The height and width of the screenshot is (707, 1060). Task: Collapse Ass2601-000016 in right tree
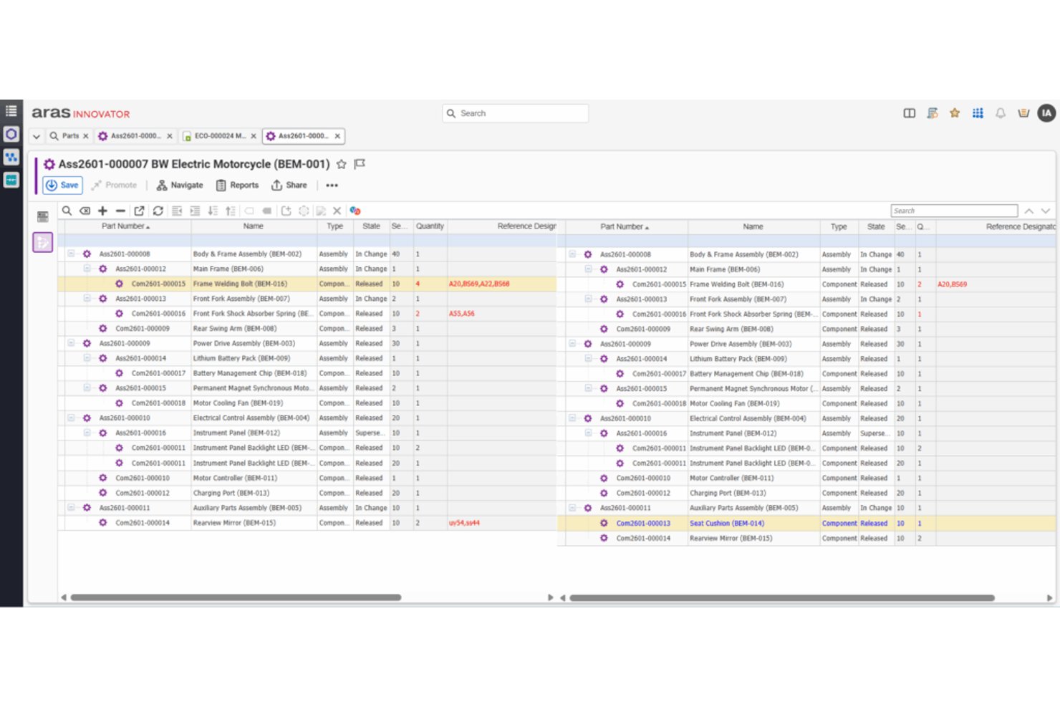pos(588,433)
